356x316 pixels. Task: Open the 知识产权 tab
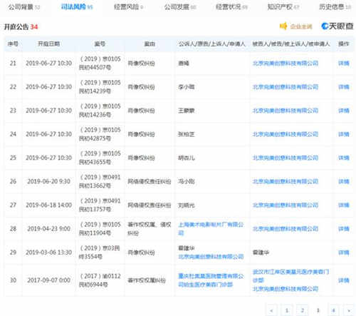point(283,7)
